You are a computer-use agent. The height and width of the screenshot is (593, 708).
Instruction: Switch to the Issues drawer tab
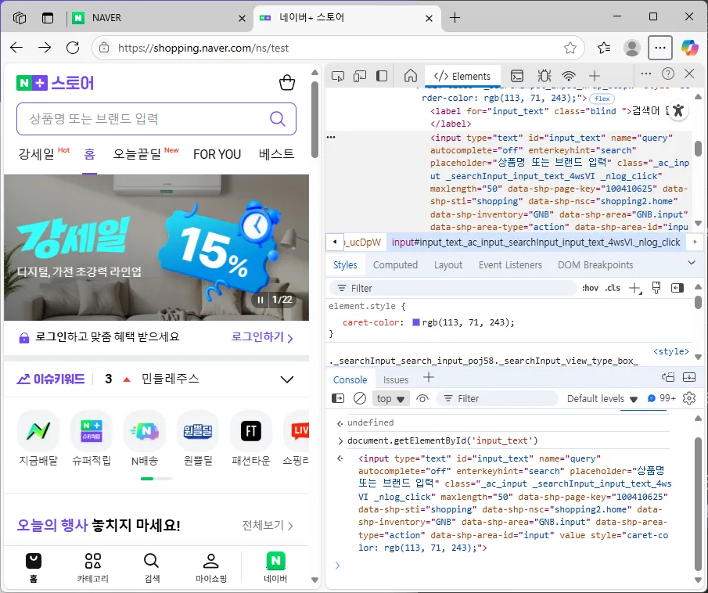(396, 380)
